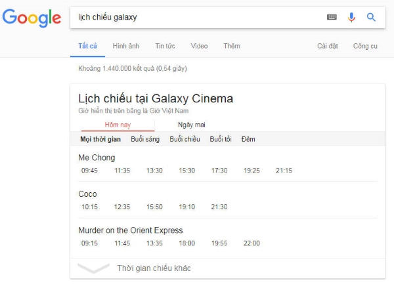
Task: Filter showtimes by Buổi sáng
Action: [145, 139]
